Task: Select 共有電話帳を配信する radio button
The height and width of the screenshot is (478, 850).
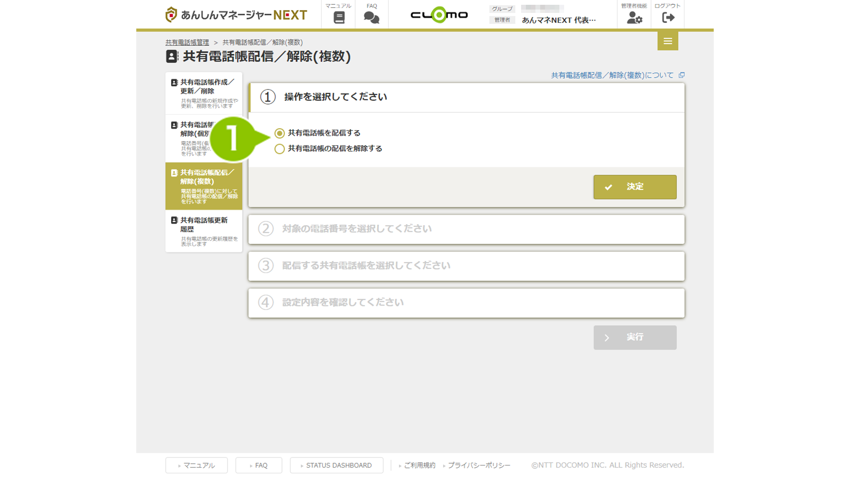Action: pyautogui.click(x=280, y=133)
